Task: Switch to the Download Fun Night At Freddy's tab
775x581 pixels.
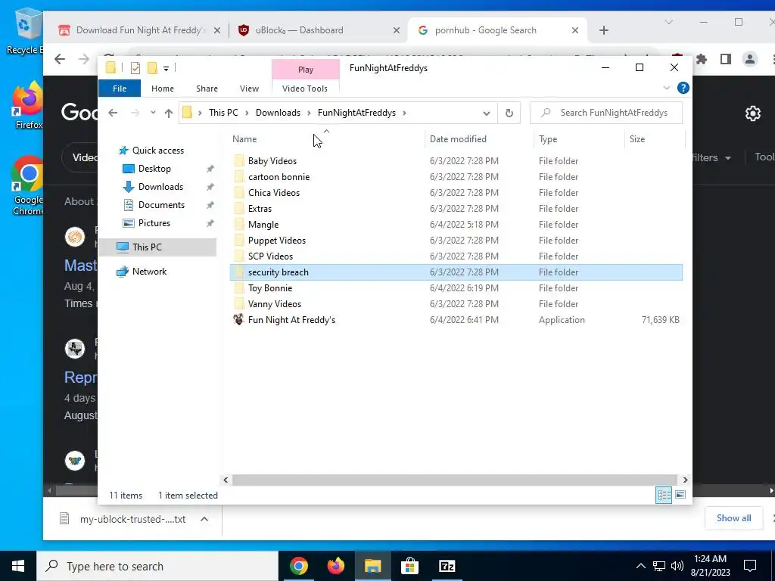Action: click(139, 30)
